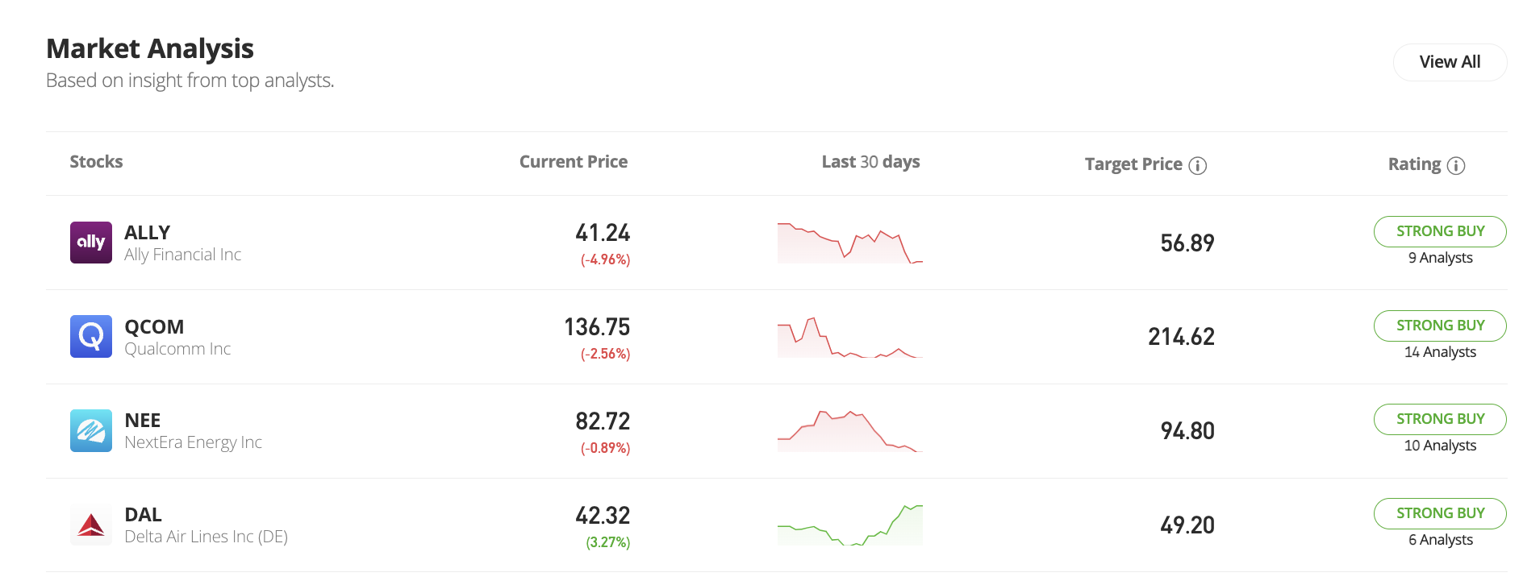
Task: Open the STRONG BUY rating for ALLY
Action: [1439, 231]
